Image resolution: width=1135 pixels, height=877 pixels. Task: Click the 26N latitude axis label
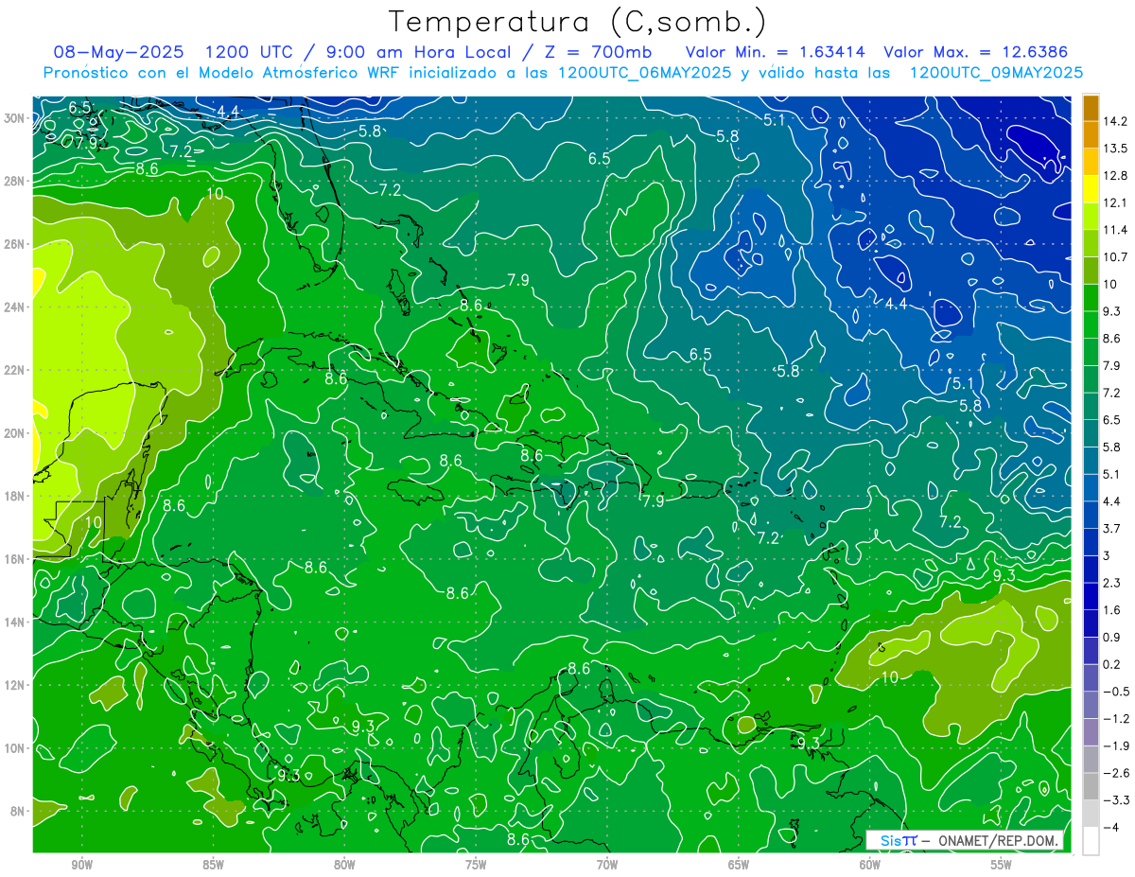coord(14,244)
